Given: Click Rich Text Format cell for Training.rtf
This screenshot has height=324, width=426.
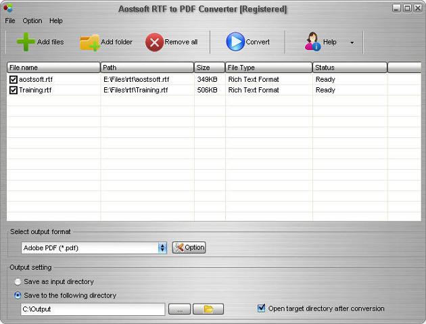Looking at the screenshot, I should pos(254,90).
